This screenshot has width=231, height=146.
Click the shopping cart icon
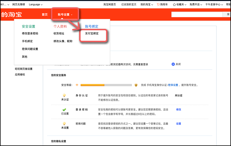[x=158, y=5]
